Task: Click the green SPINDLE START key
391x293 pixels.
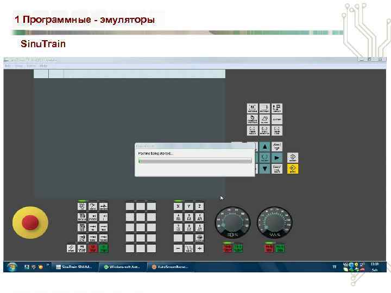Action: 238,248
